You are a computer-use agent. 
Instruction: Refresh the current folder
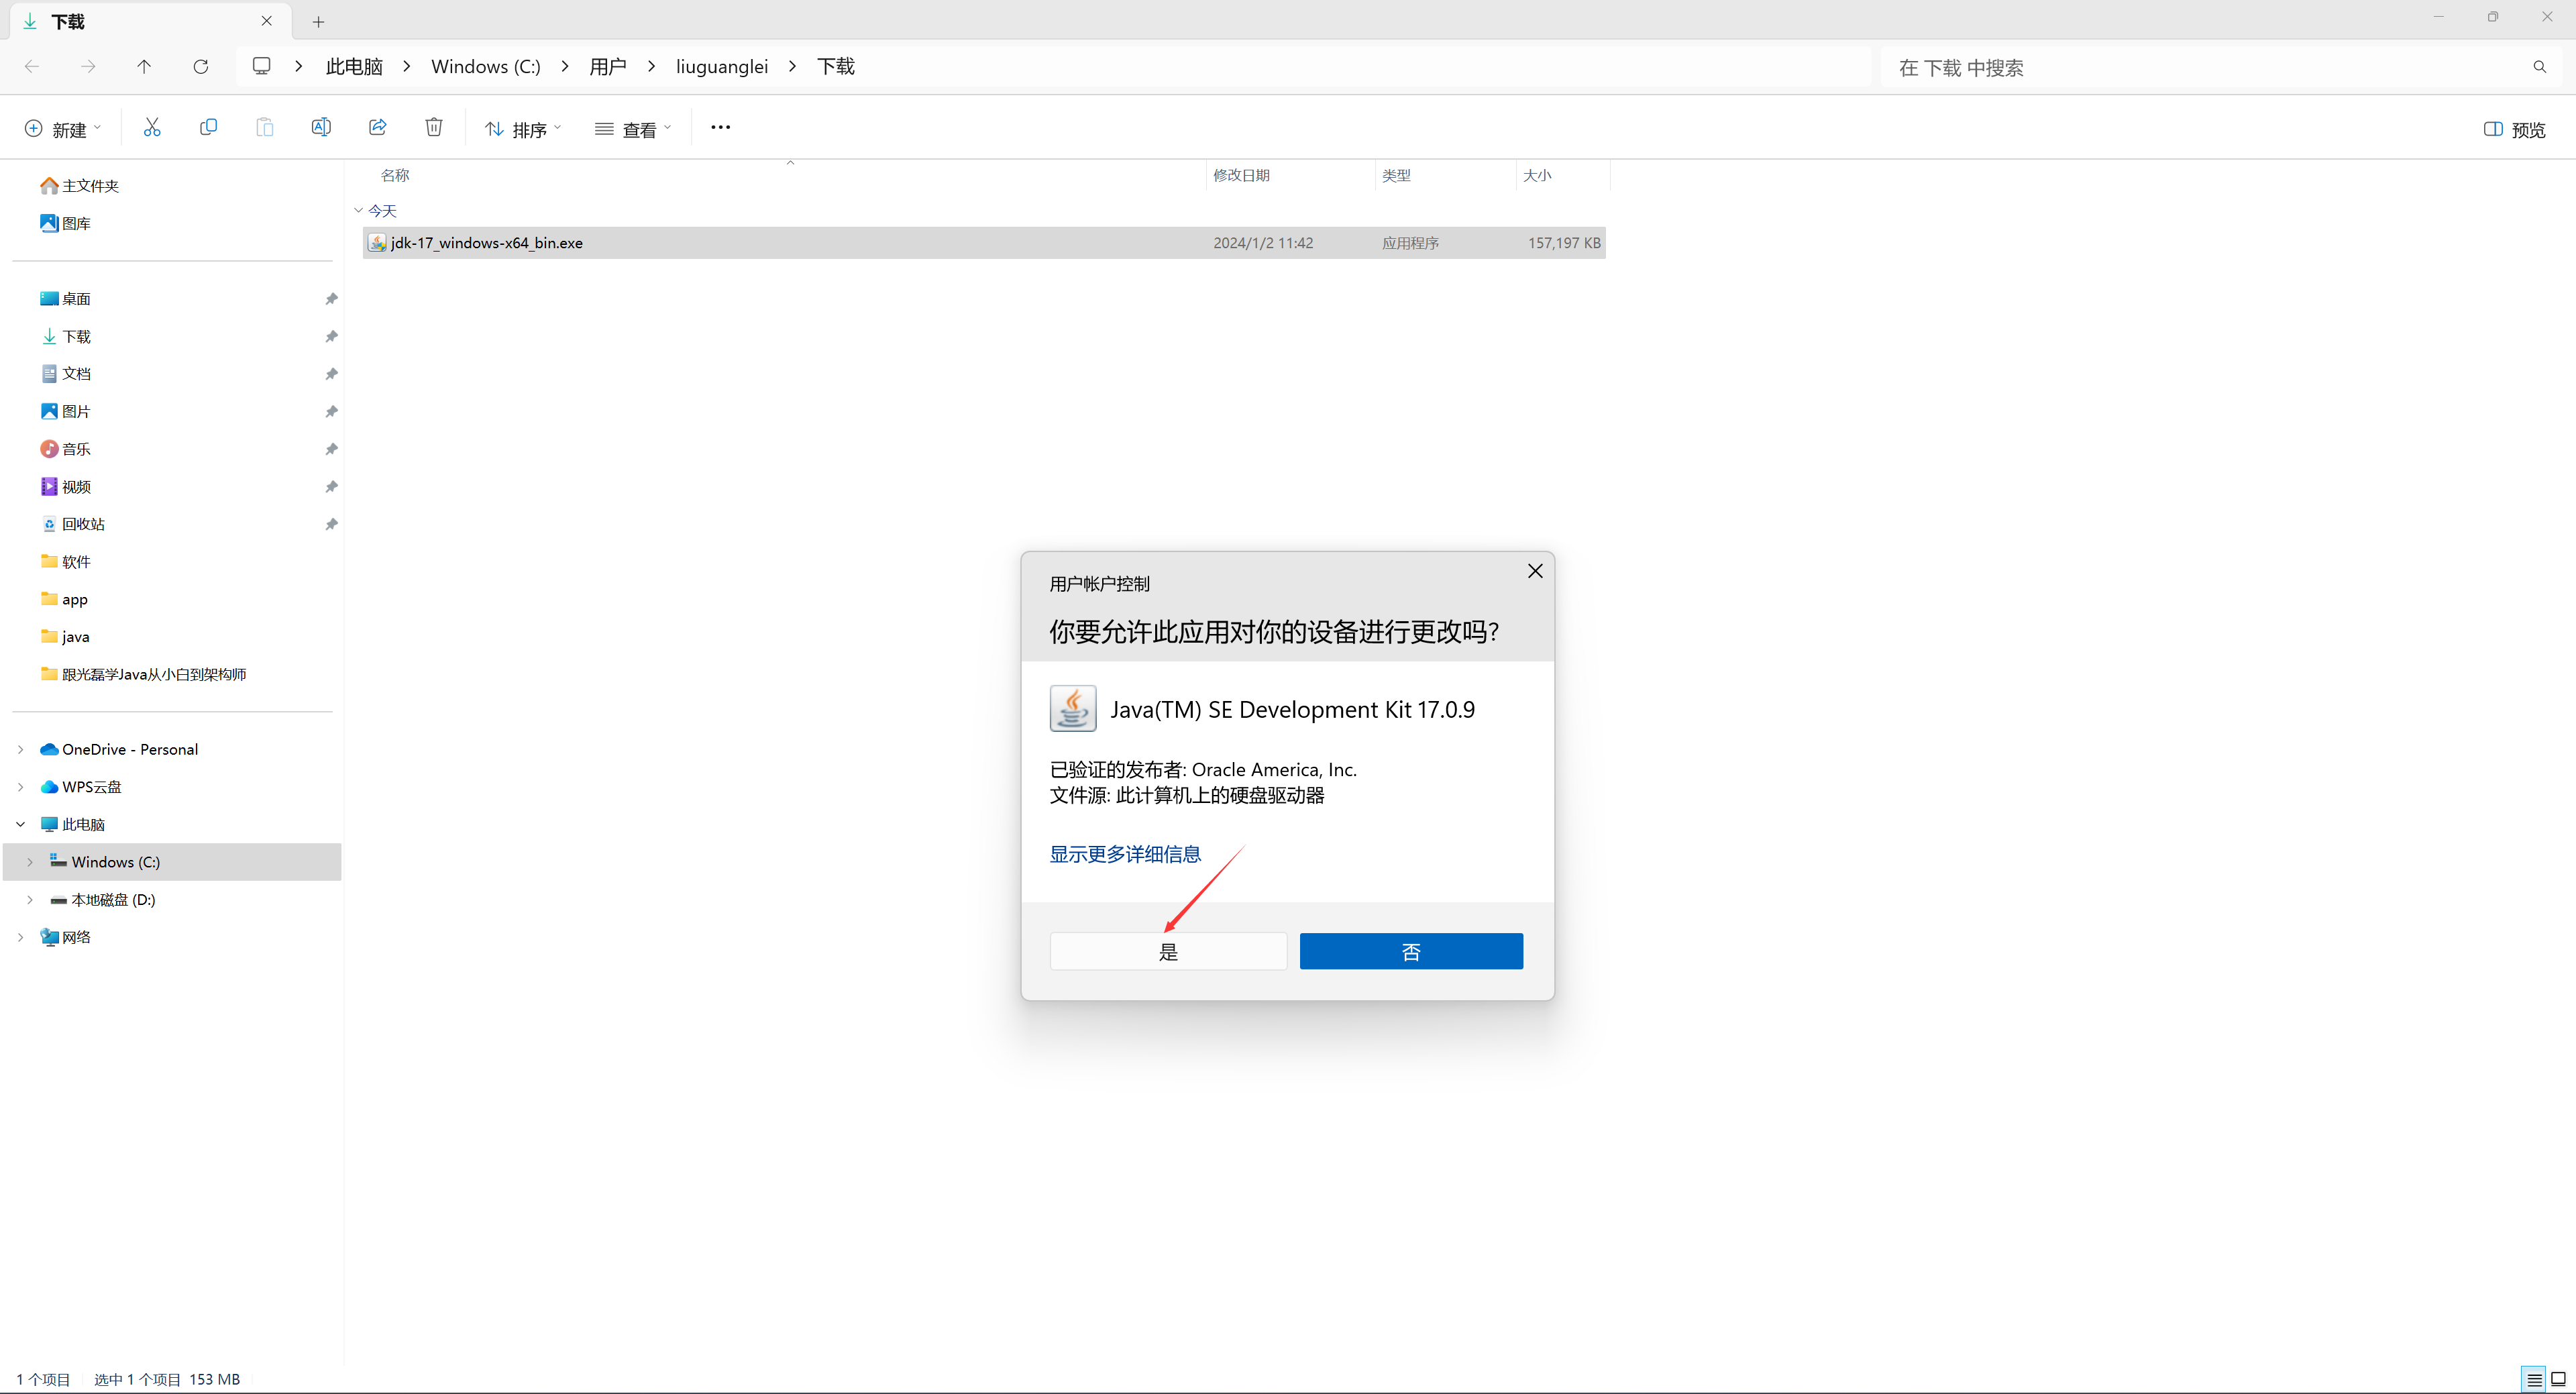pos(201,66)
